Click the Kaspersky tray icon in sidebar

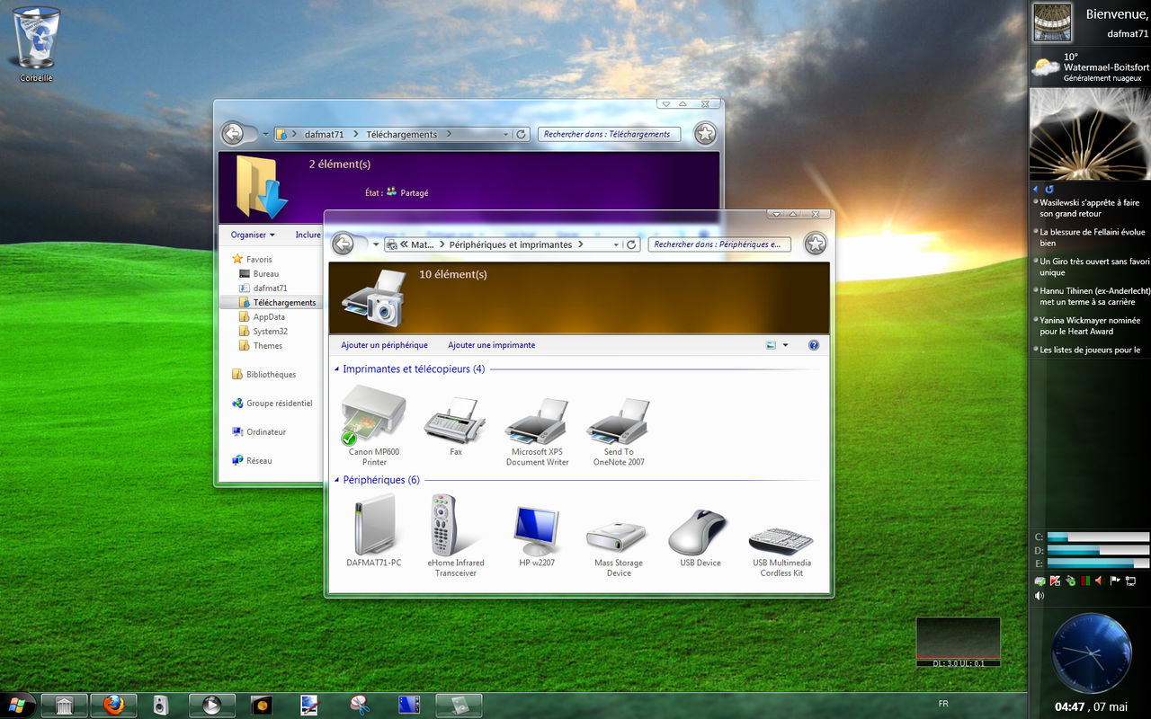1055,581
